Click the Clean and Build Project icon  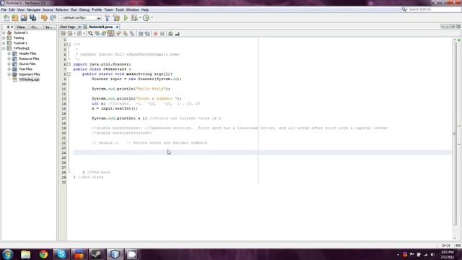[x=117, y=18]
